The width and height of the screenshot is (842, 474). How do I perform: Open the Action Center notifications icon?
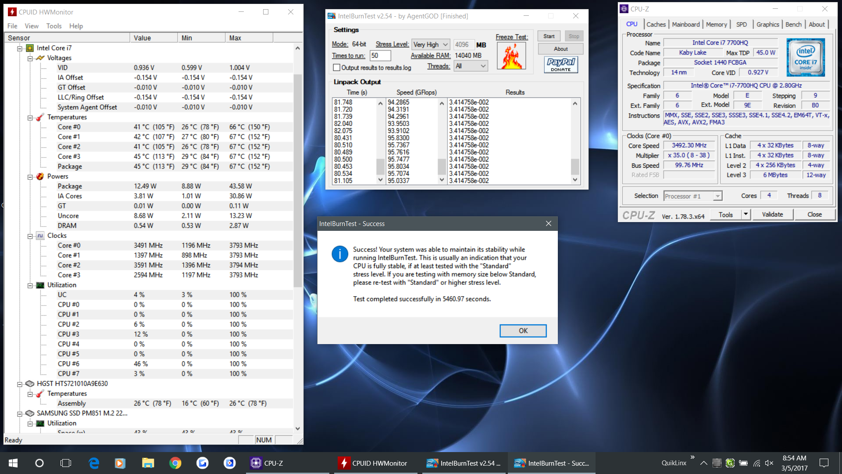pos(824,463)
